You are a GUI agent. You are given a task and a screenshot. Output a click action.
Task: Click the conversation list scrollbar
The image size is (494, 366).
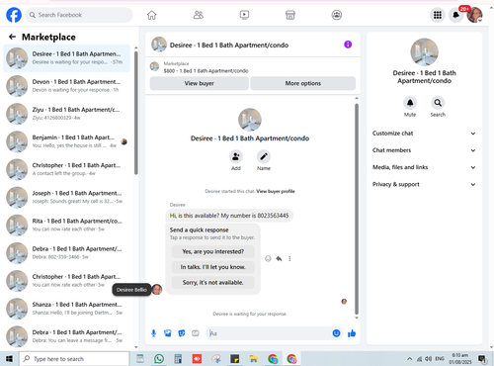pos(135,113)
